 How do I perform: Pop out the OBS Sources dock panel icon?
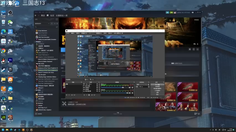pos(99,82)
